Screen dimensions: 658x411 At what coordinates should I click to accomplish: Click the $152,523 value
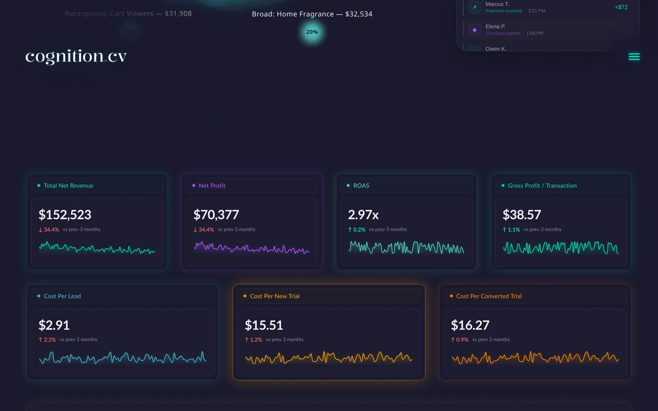click(x=65, y=215)
